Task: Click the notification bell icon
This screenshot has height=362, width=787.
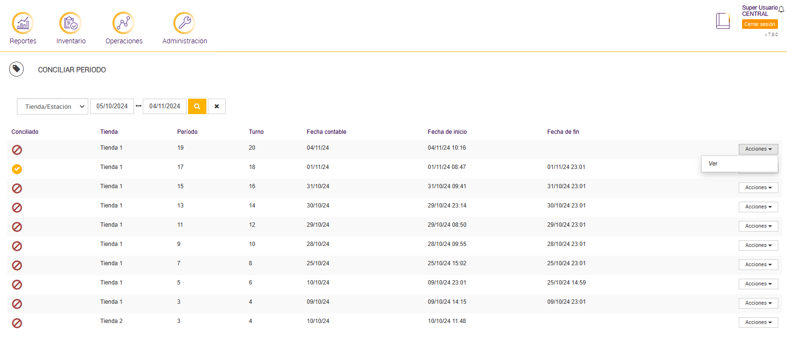Action: (x=781, y=9)
